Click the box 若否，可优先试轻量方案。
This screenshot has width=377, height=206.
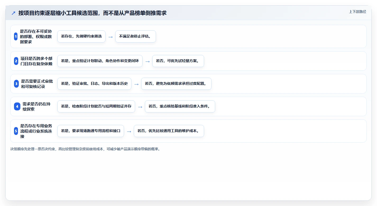pyautogui.click(x=178, y=61)
